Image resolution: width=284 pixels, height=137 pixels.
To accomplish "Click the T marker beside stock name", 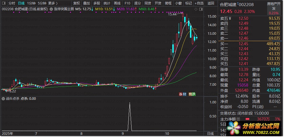I will tap(238, 4).
